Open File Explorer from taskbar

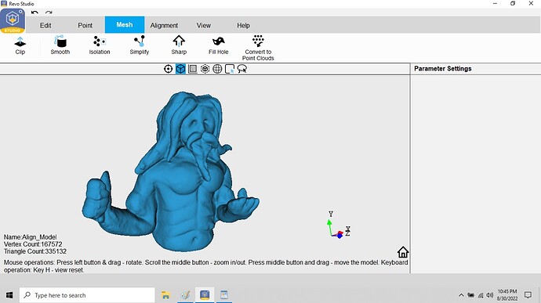pos(166,295)
